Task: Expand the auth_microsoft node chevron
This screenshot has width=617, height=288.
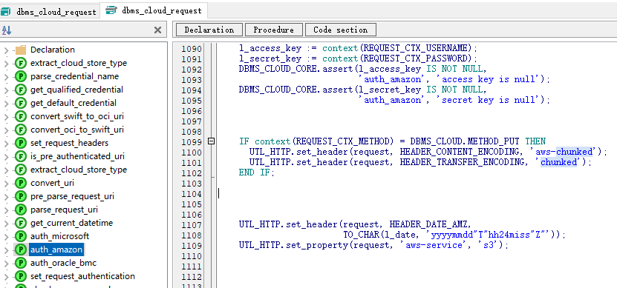Action: click(6, 237)
